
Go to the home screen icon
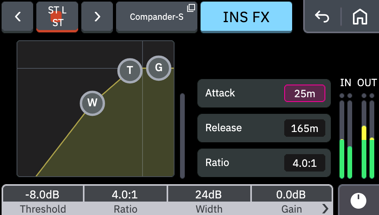[360, 17]
